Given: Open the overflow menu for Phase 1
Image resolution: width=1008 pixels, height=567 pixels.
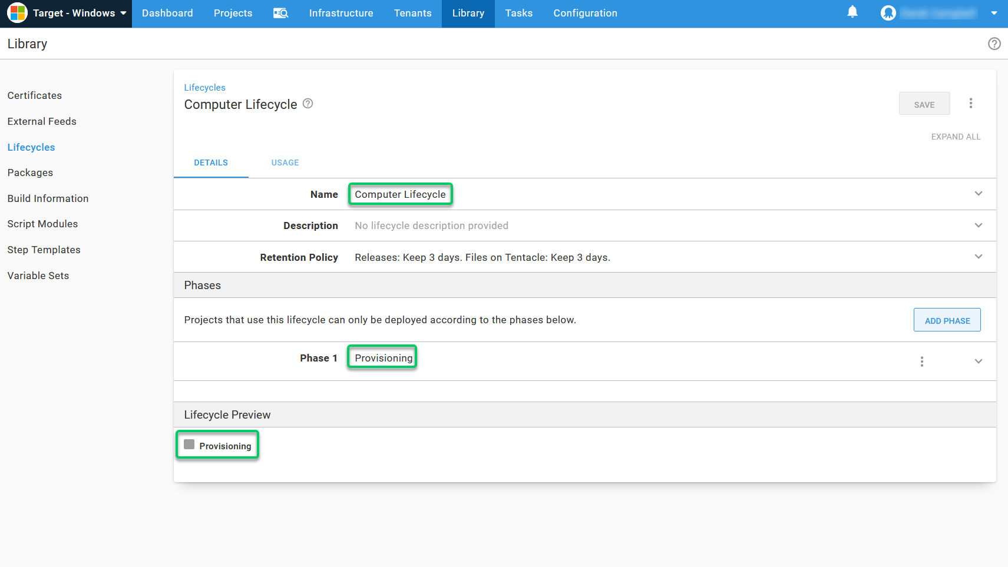Looking at the screenshot, I should (x=922, y=362).
